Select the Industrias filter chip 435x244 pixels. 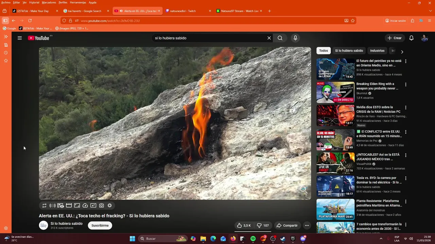[377, 50]
